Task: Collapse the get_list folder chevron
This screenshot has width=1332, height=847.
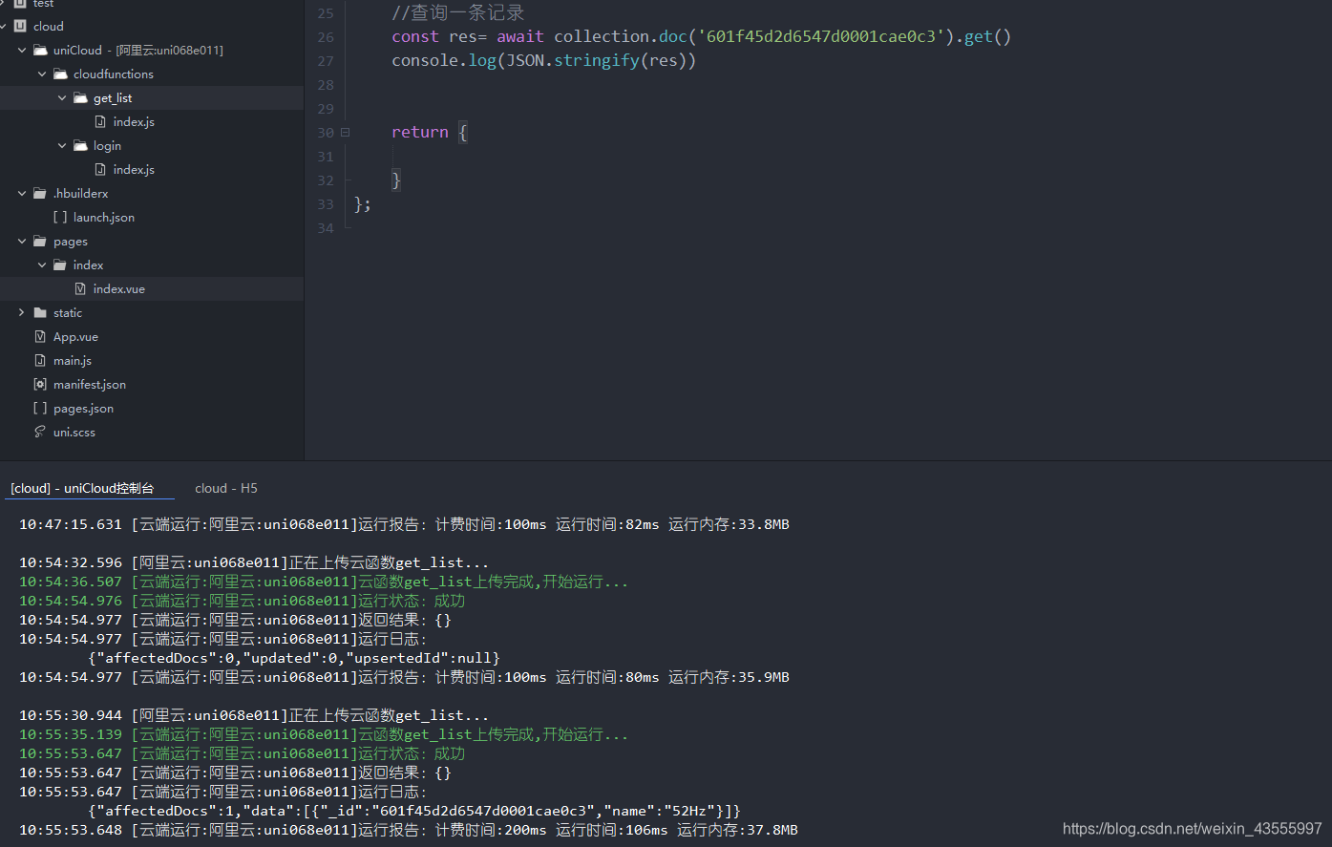Action: point(62,98)
